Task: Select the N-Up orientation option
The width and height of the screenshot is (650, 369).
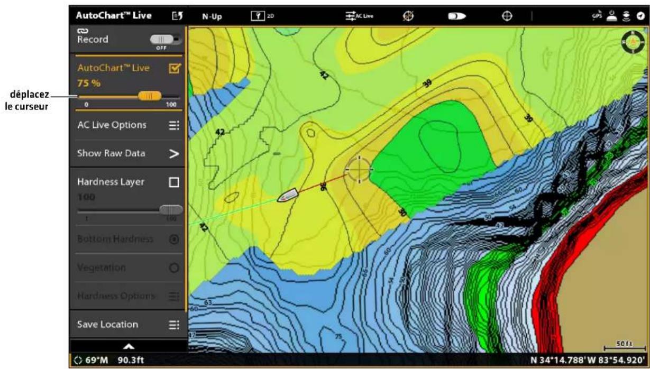Action: tap(212, 16)
